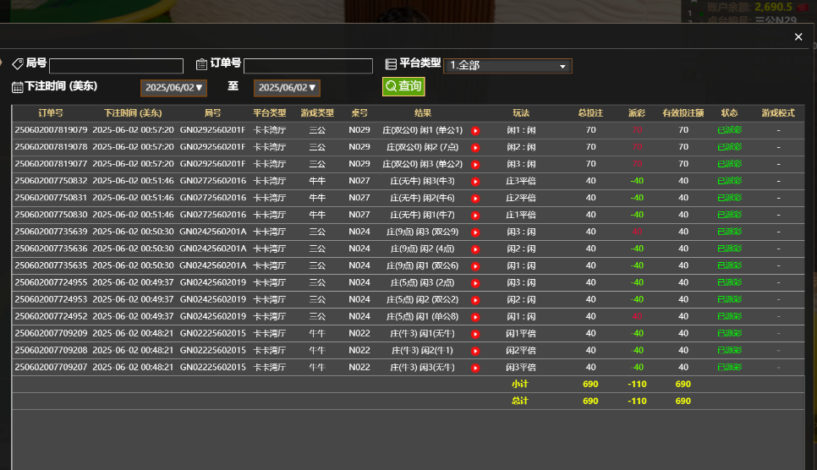Click the tag icon beside 局号
This screenshot has height=470, width=817.
tap(17, 64)
